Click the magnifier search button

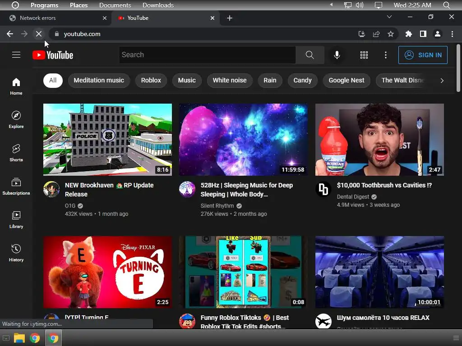(x=310, y=55)
